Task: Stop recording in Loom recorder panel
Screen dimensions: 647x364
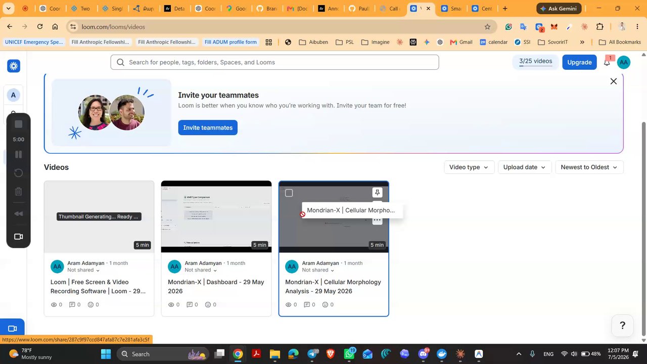Action: [x=18, y=124]
